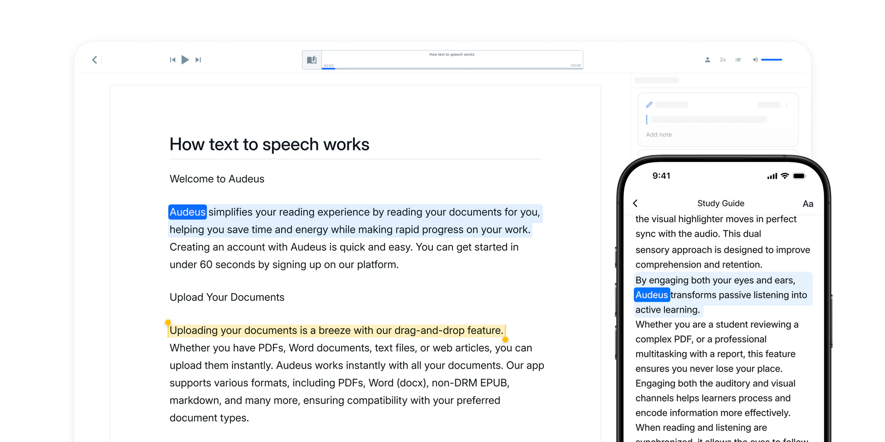The width and height of the screenshot is (885, 442).
Task: Select the voice profile person icon
Action: 708,59
